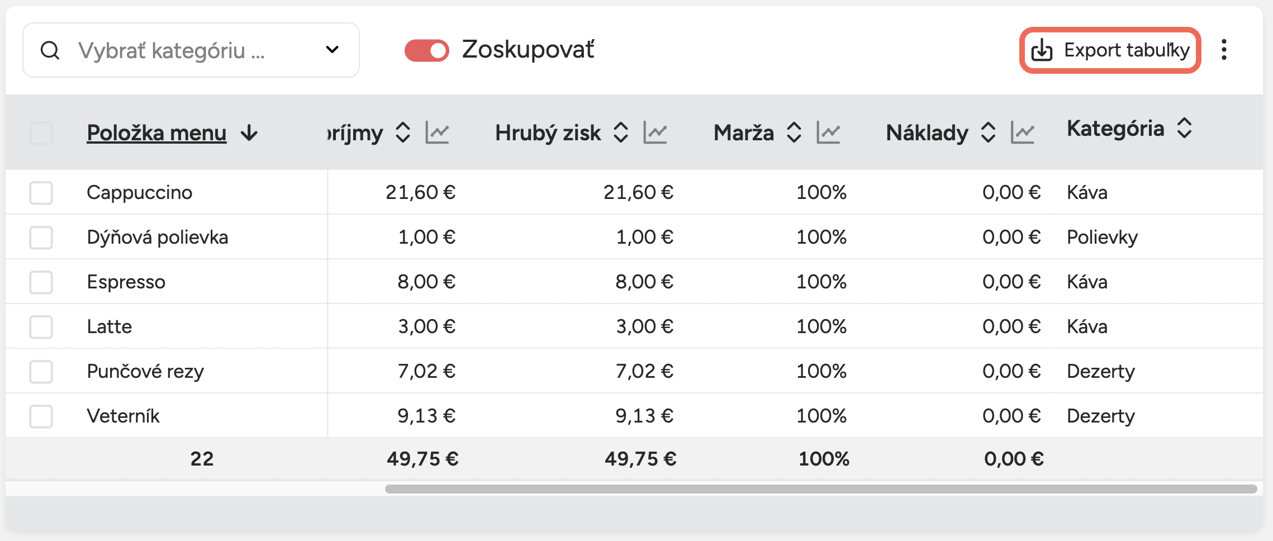Click the Espresso menu item name
1273x541 pixels.
pos(126,282)
